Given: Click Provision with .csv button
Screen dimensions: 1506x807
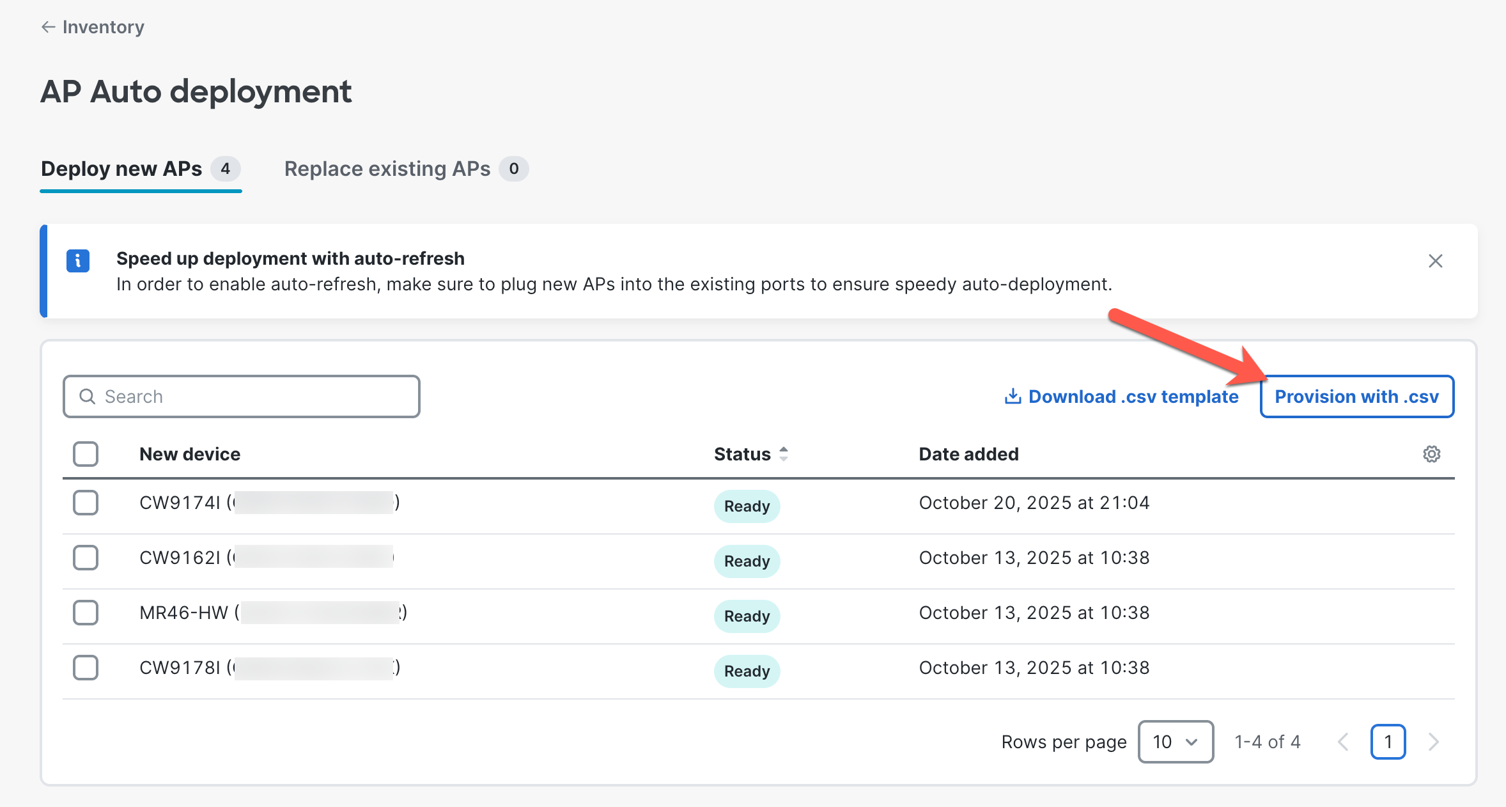Looking at the screenshot, I should pos(1356,396).
